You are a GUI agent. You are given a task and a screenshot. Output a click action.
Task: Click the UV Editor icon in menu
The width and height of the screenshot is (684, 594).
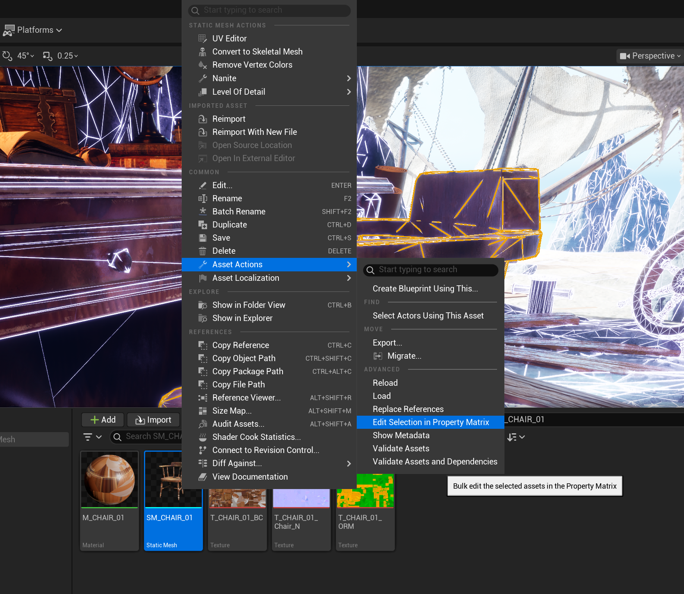[x=203, y=39]
